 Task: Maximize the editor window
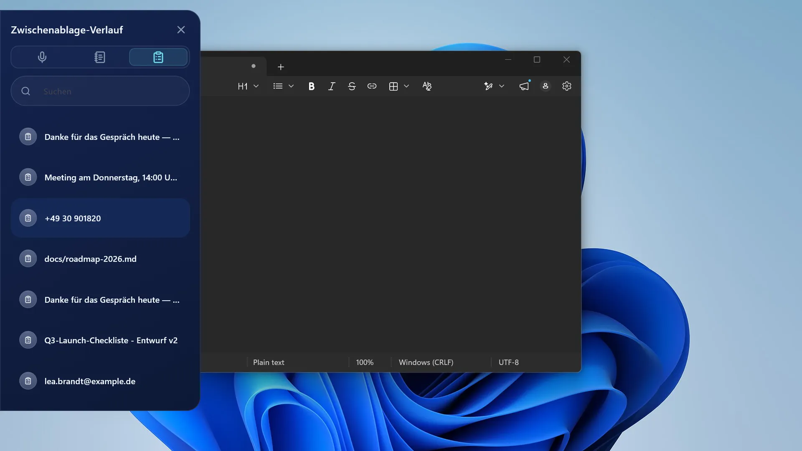[537, 60]
